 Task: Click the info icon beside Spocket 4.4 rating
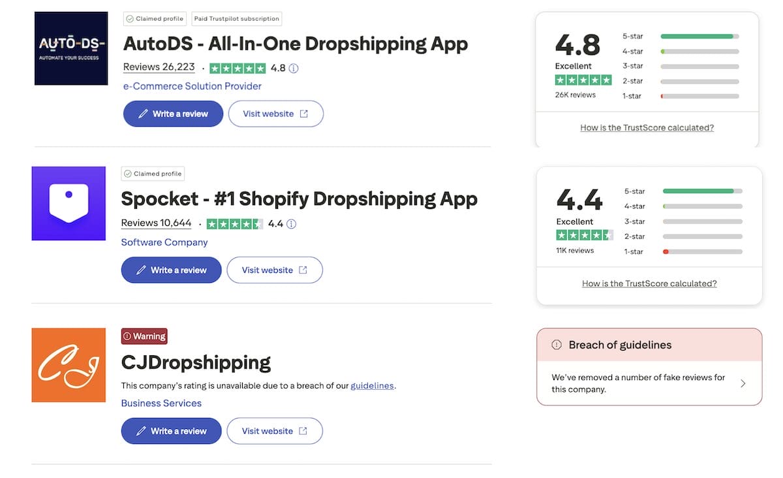(x=290, y=223)
